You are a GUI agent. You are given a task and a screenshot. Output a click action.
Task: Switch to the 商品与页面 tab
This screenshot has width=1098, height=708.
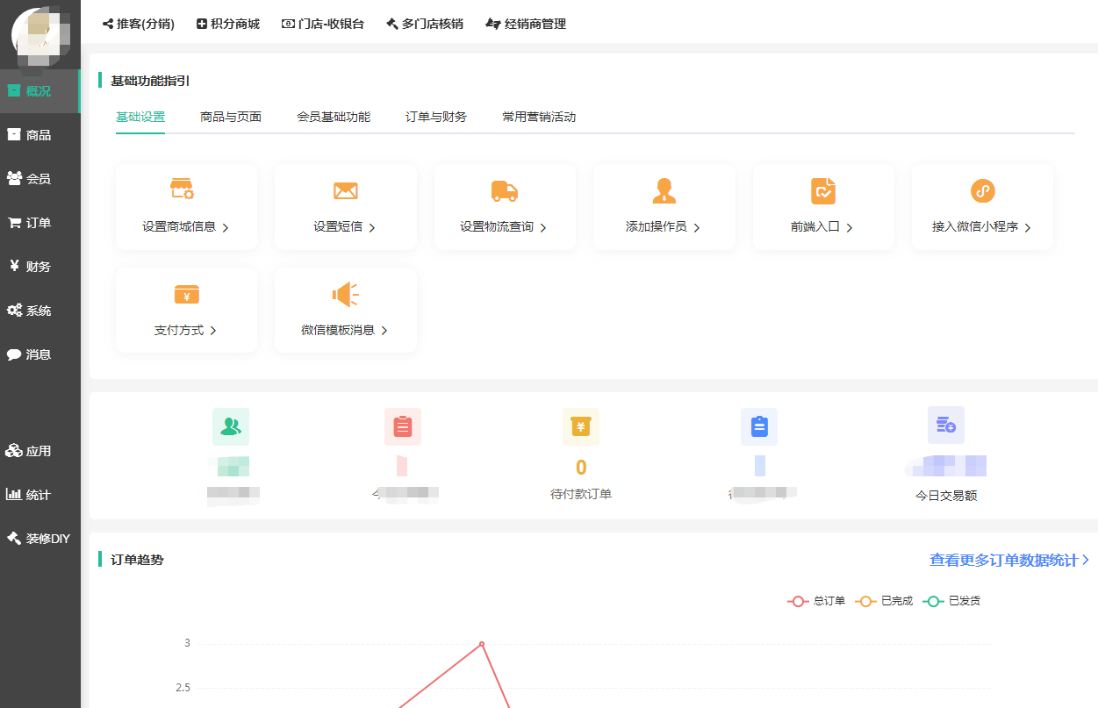231,117
